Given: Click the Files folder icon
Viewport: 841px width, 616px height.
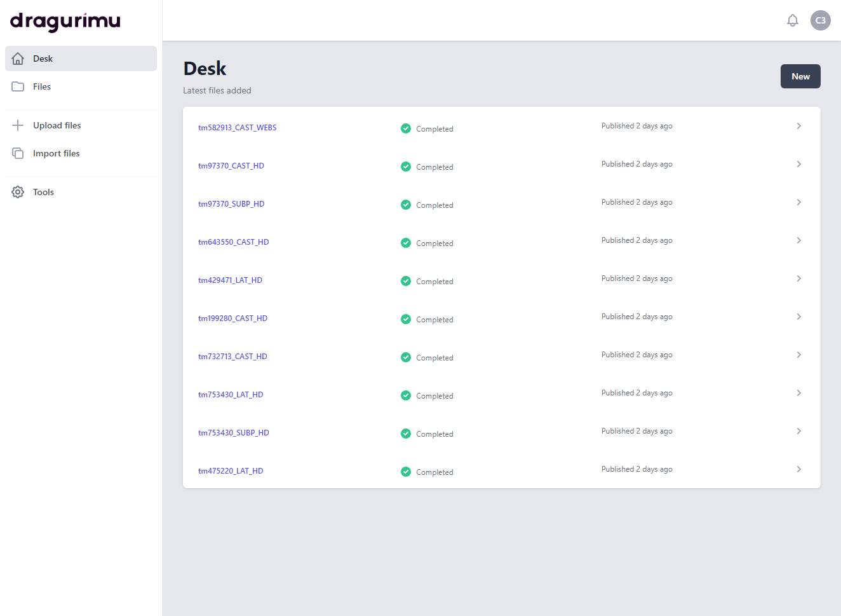Looking at the screenshot, I should (x=18, y=86).
